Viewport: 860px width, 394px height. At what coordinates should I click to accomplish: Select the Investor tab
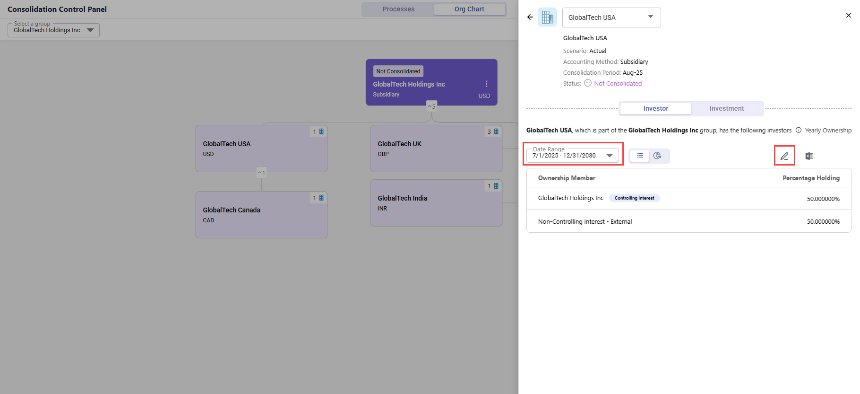[x=655, y=108]
